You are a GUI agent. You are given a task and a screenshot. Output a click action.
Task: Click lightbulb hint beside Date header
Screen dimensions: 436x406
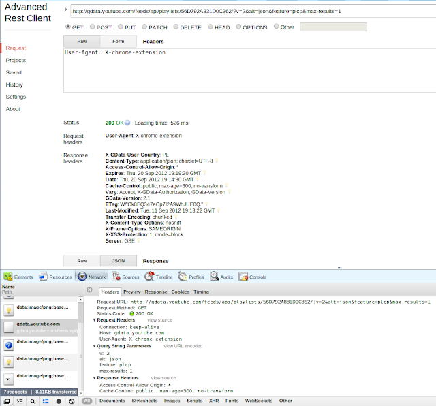198,179
